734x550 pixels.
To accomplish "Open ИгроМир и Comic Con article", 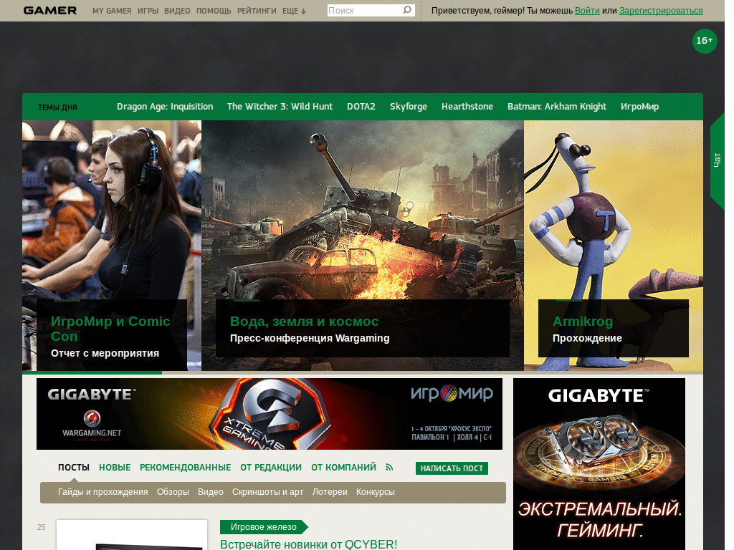I will (x=111, y=246).
